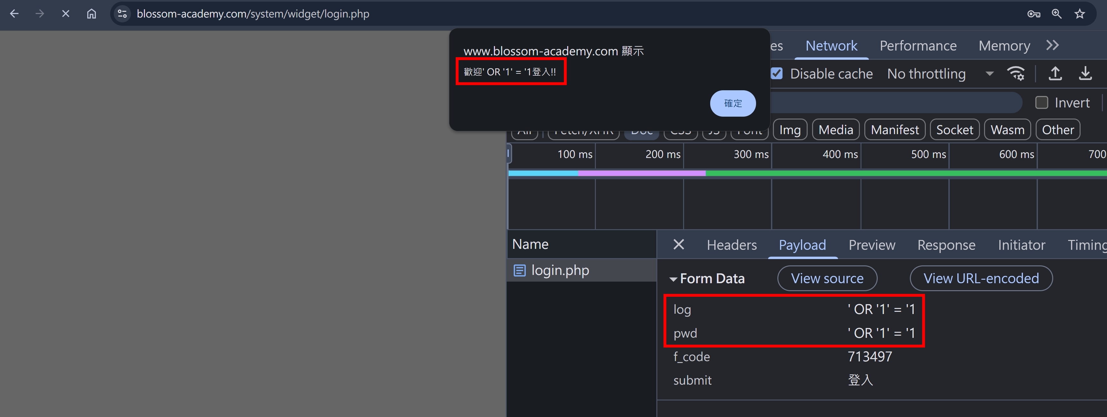
Task: Filter requests by Wasm type
Action: 1007,130
